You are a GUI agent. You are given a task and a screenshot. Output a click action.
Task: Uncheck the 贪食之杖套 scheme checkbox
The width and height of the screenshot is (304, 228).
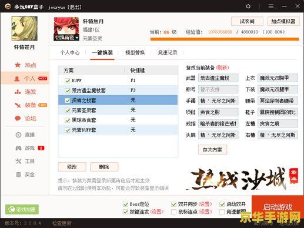coord(68,100)
